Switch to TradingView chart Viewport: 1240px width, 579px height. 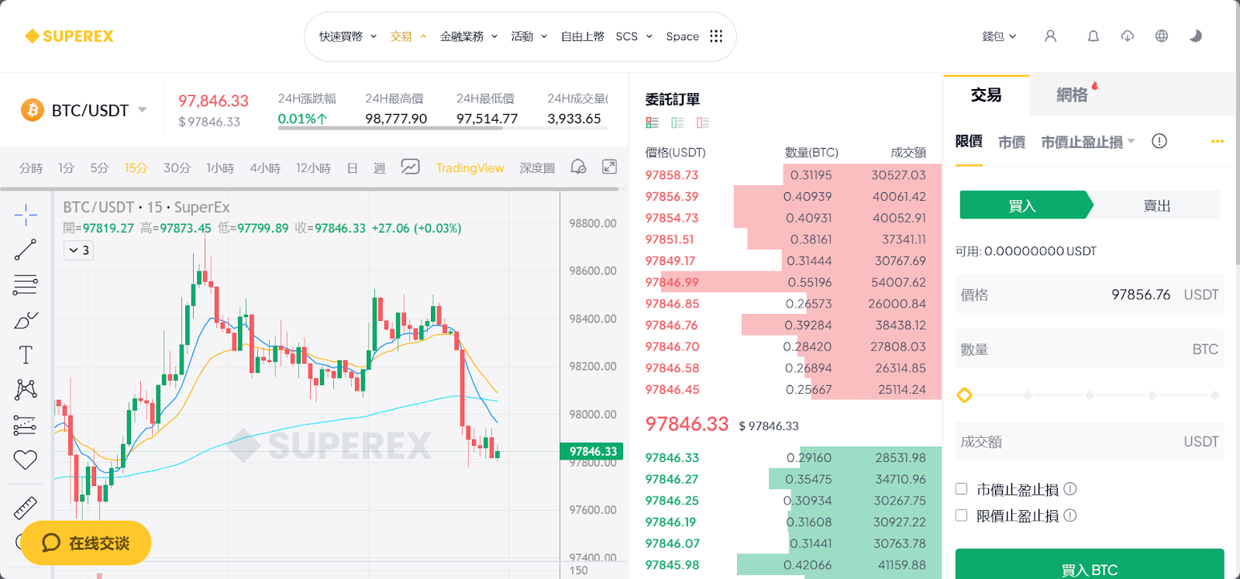click(470, 168)
